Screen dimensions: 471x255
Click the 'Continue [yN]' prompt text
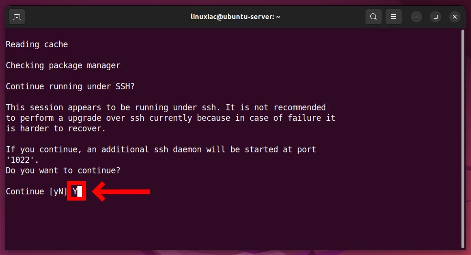36,191
